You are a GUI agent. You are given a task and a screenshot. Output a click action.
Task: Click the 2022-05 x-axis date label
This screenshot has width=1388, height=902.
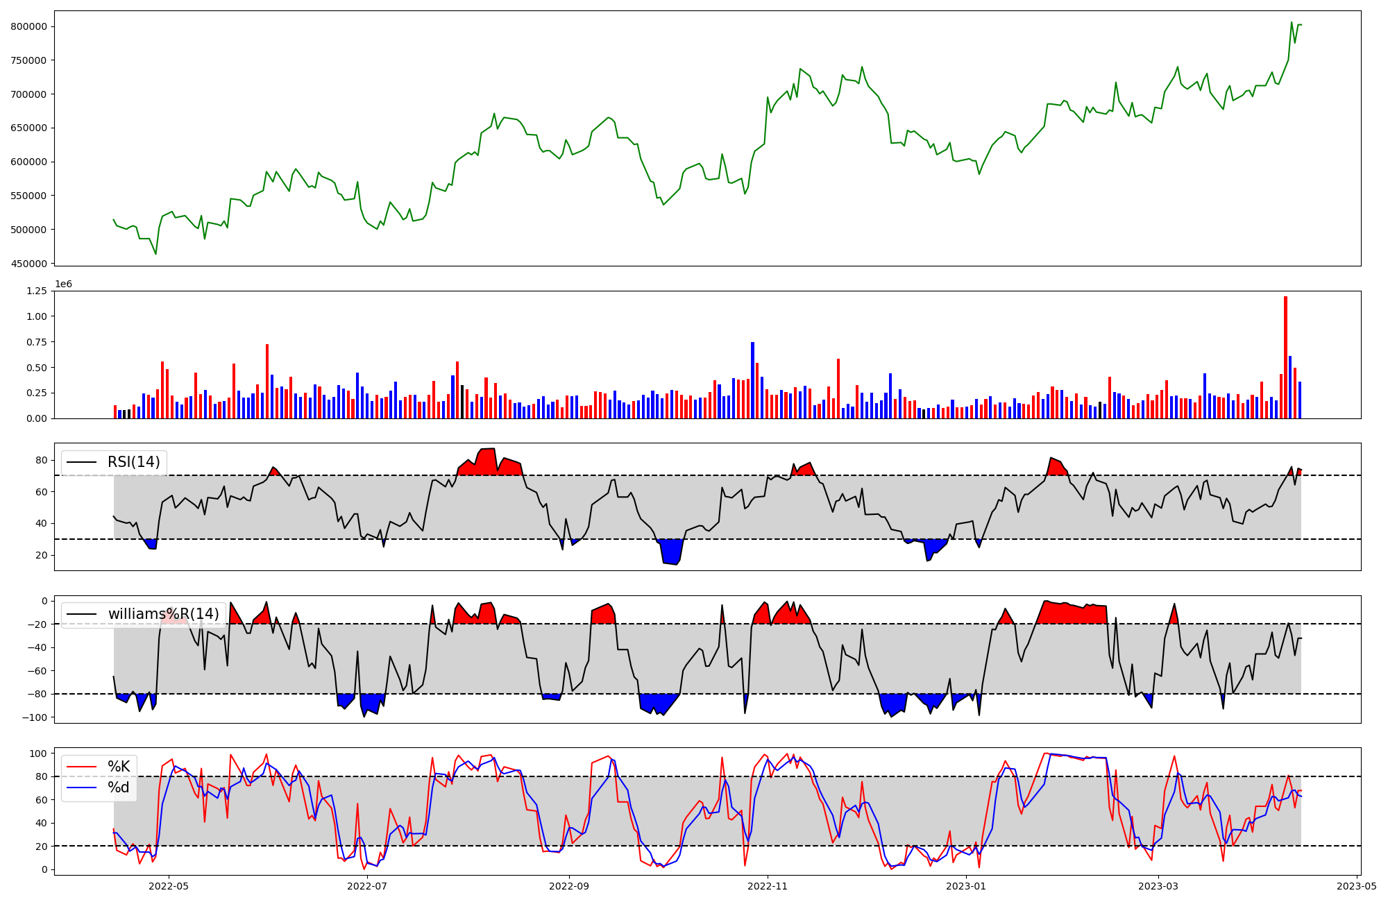[169, 886]
